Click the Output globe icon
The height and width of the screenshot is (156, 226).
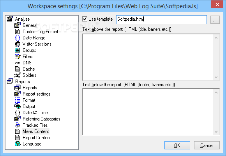click(x=18, y=106)
